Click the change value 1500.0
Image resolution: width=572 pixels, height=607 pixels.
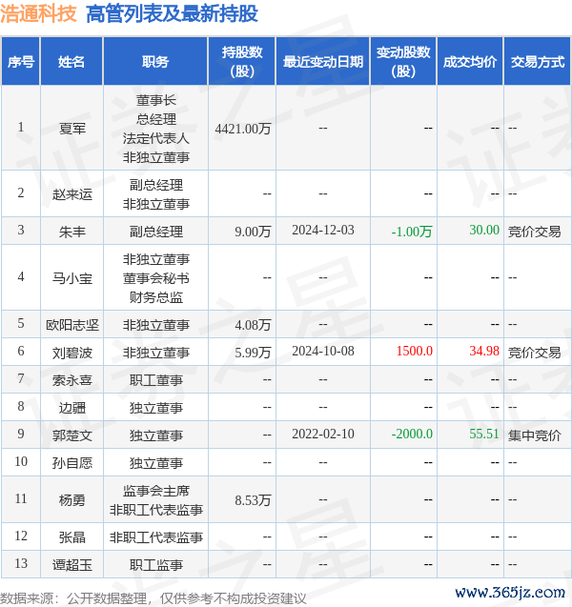coord(415,351)
